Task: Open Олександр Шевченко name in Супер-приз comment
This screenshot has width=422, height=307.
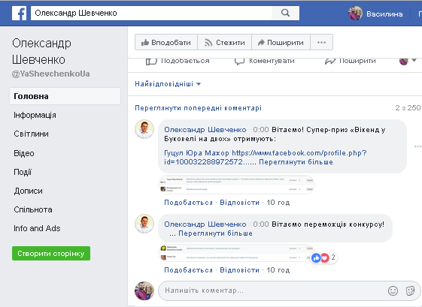Action: (205, 130)
